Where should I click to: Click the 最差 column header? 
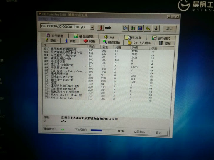click(107, 47)
